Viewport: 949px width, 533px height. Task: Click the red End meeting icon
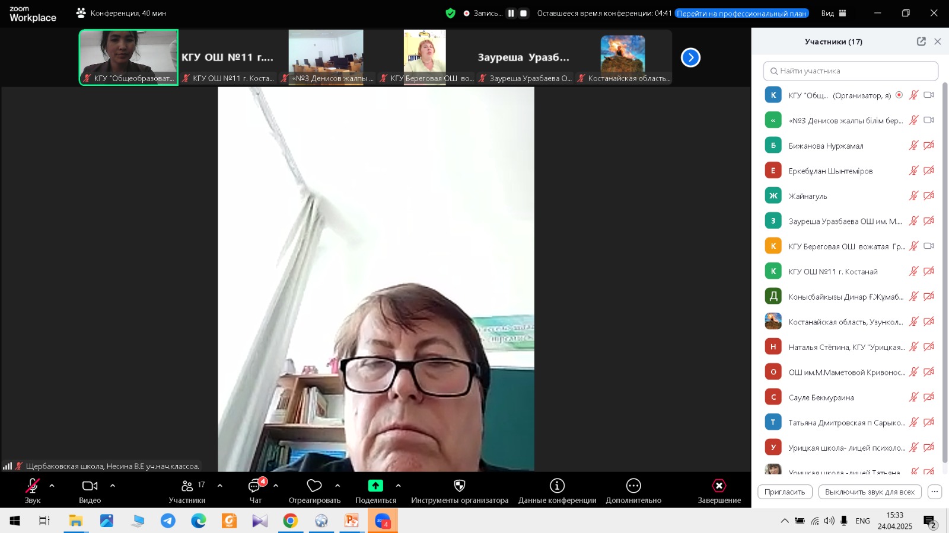[719, 486]
